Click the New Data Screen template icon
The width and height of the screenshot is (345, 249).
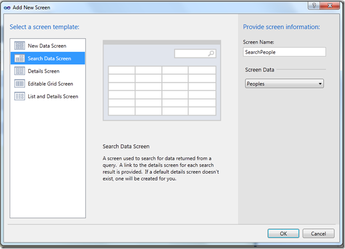pyautogui.click(x=19, y=46)
